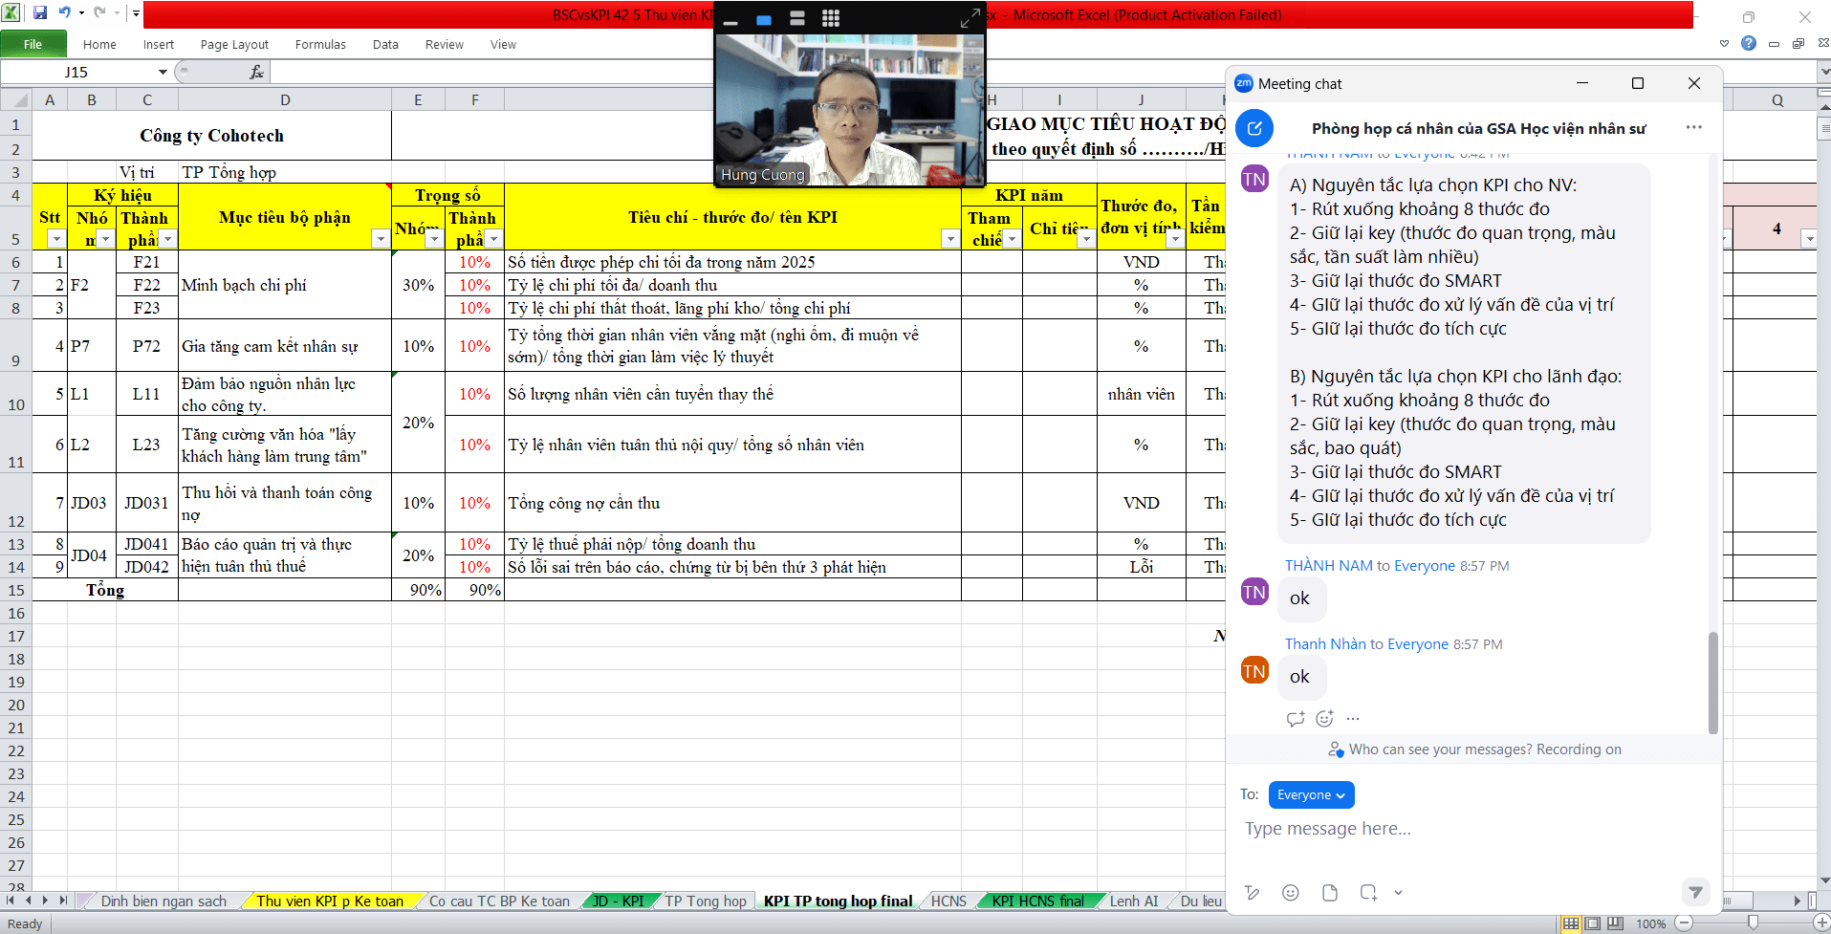Select row 15 header
The image size is (1831, 934).
[x=16, y=590]
